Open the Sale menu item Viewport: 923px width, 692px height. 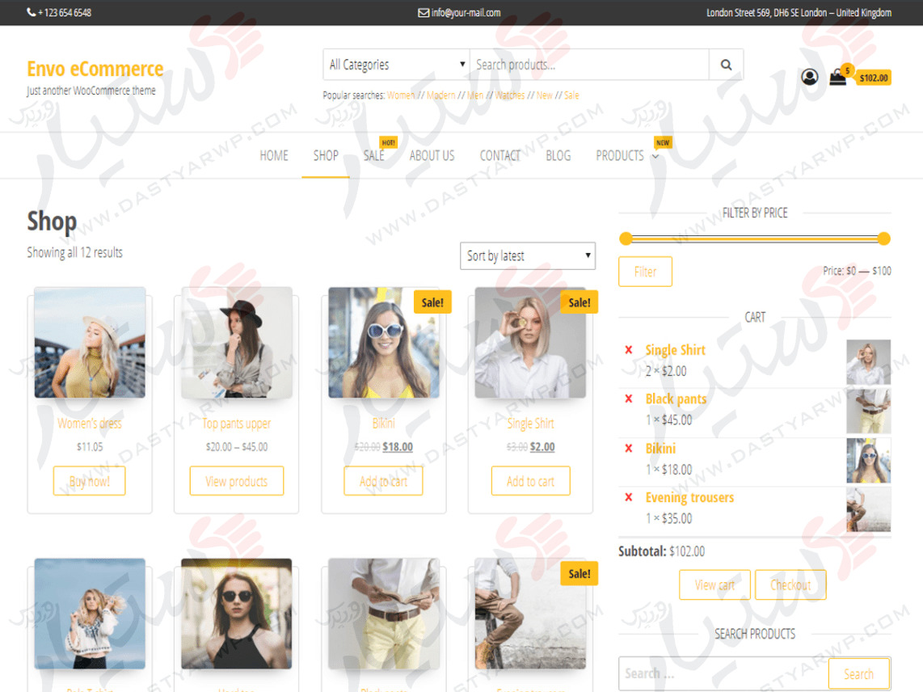click(x=373, y=155)
